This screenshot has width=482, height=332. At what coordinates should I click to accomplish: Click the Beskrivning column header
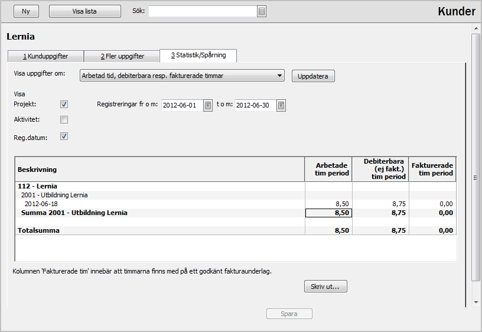point(160,170)
